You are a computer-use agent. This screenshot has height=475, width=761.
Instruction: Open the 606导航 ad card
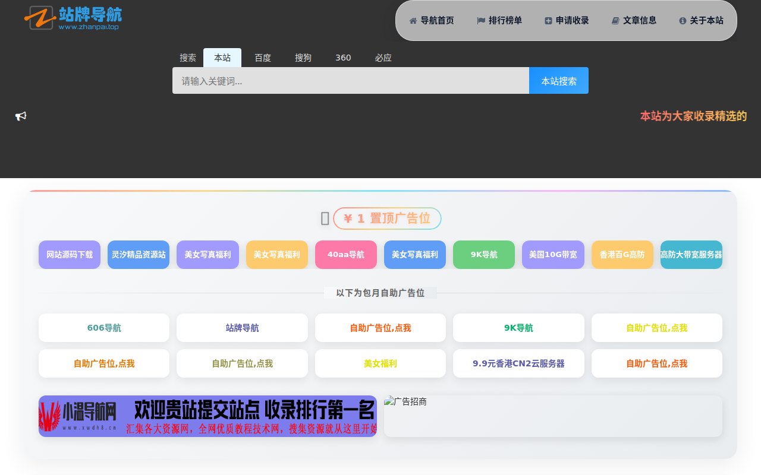104,328
